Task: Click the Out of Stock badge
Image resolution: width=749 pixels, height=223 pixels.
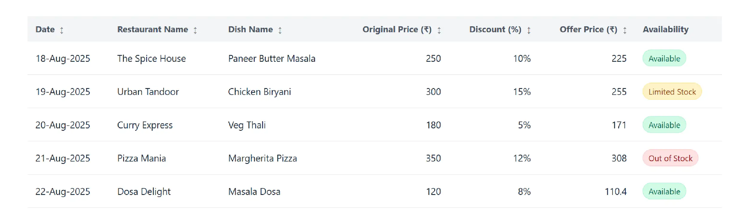Action: tap(670, 158)
